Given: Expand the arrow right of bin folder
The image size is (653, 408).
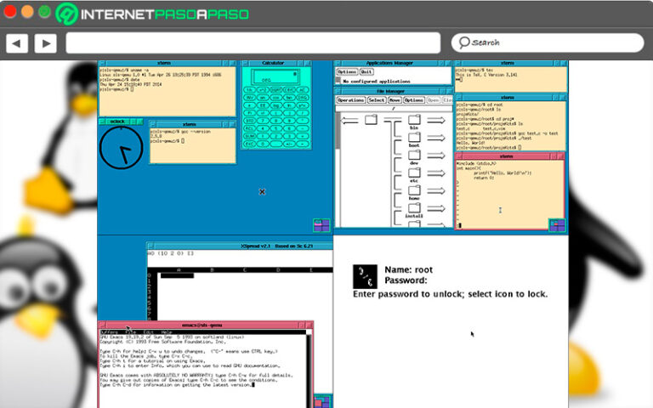Looking at the screenshot, I should pyautogui.click(x=436, y=121).
